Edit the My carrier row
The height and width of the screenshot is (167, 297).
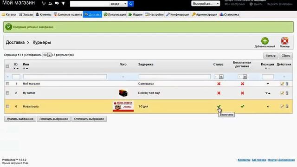pos(282,93)
